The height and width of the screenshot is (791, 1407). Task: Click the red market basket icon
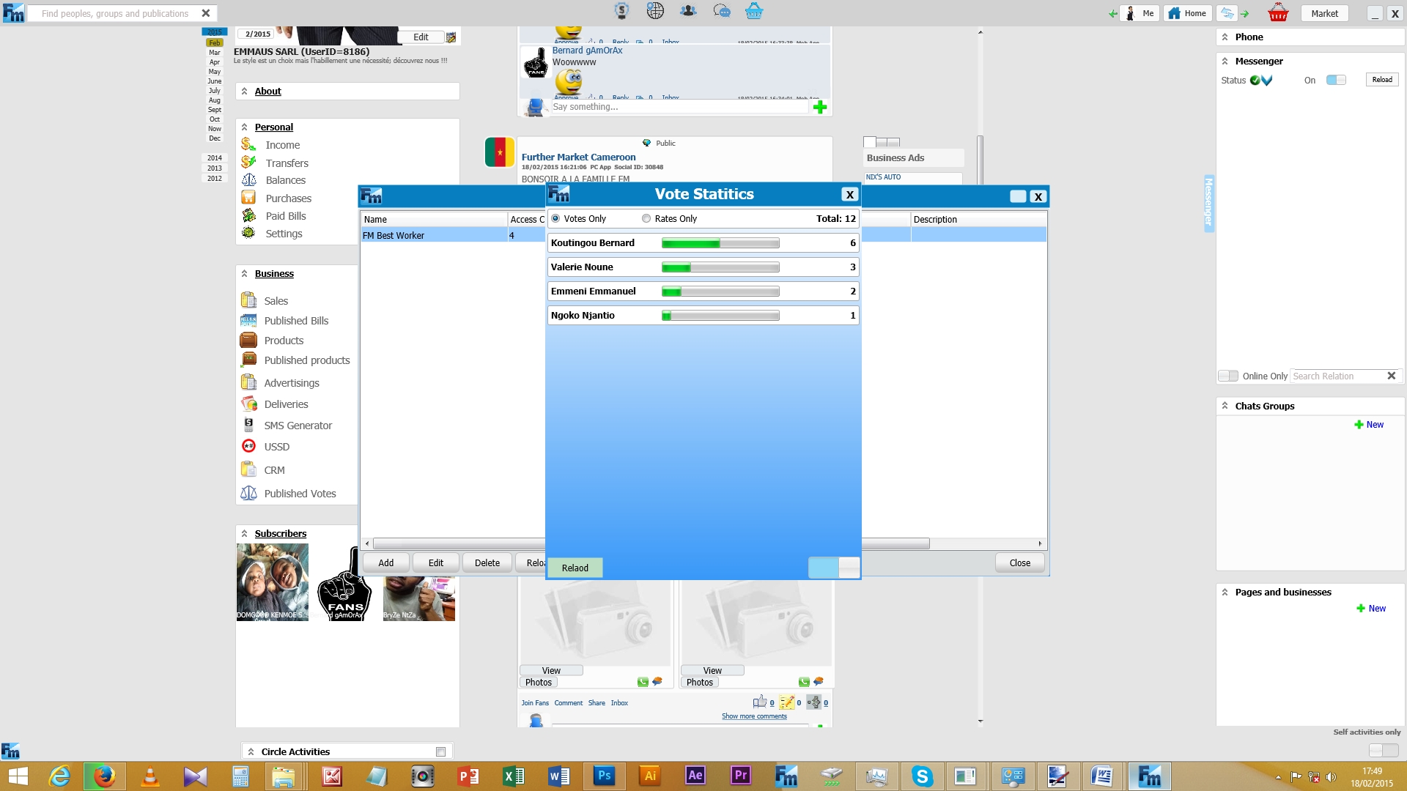tap(1278, 12)
